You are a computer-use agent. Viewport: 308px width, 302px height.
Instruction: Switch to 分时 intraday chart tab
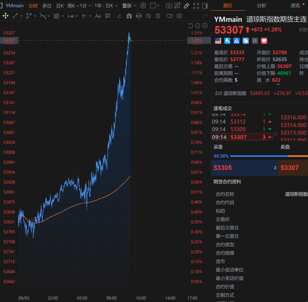(x=33, y=6)
